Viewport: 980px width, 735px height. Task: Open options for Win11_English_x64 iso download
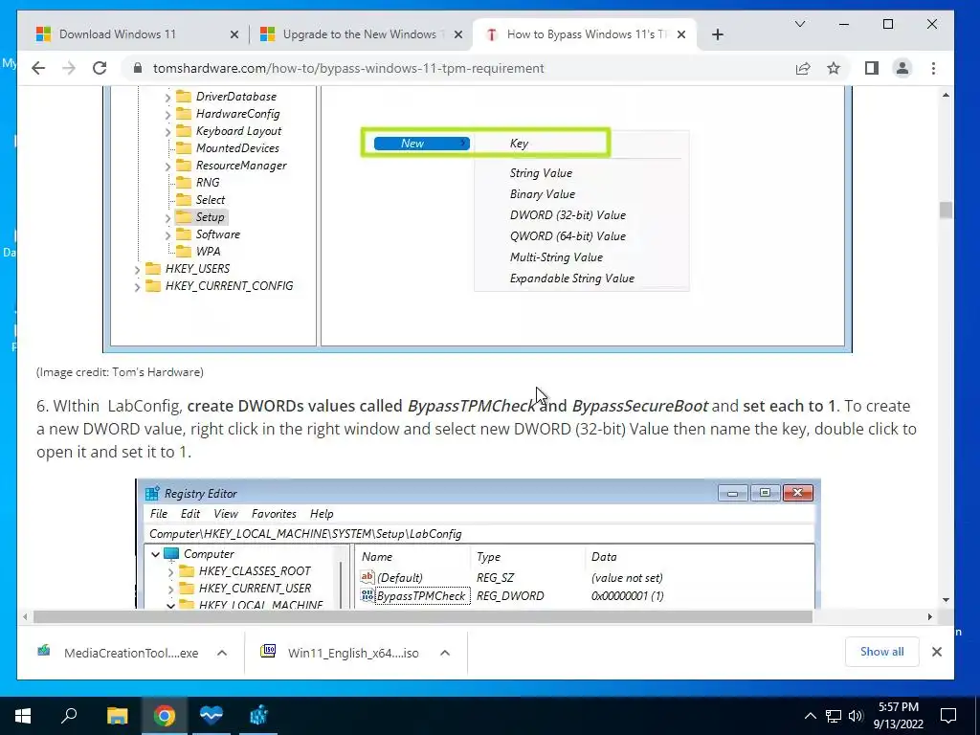445,653
